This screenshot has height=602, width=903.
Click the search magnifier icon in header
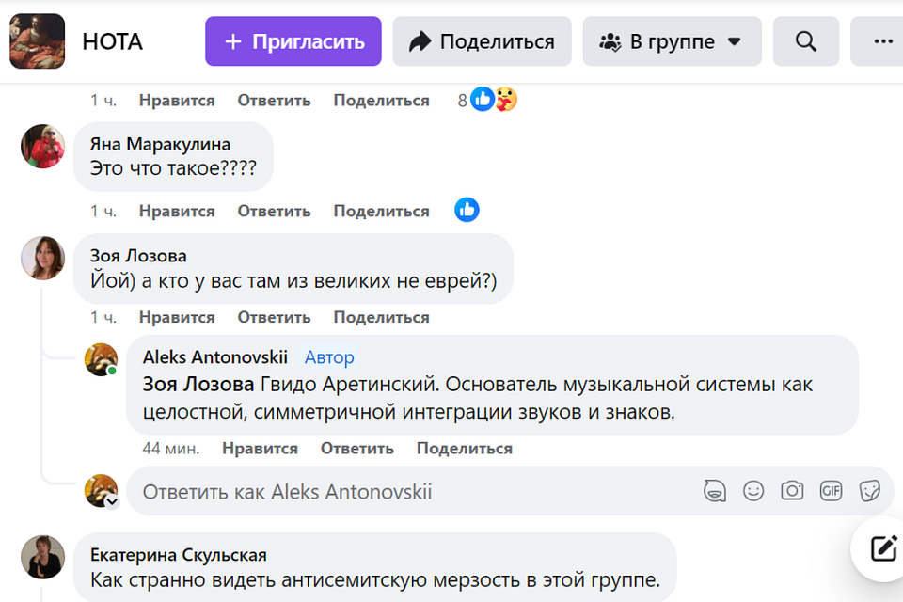coord(805,41)
